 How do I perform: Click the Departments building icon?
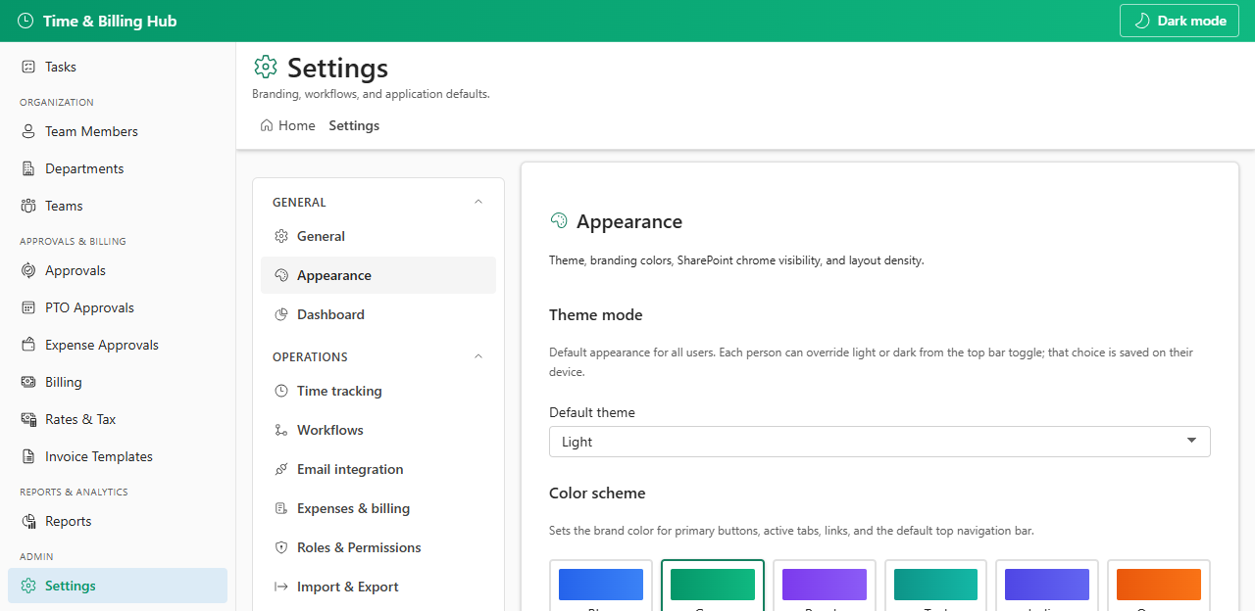pyautogui.click(x=28, y=168)
